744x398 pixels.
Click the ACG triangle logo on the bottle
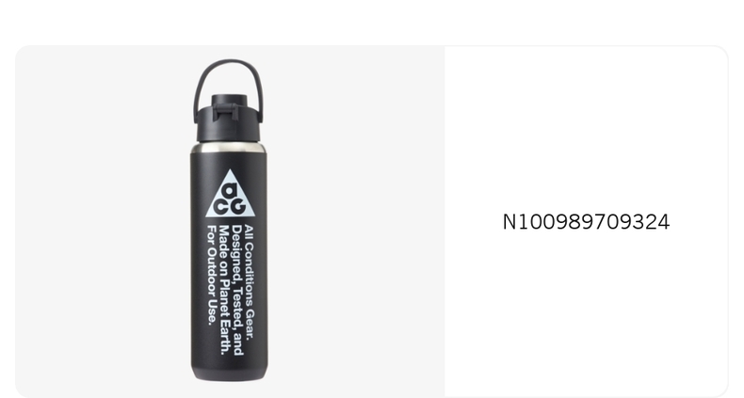[x=230, y=194]
